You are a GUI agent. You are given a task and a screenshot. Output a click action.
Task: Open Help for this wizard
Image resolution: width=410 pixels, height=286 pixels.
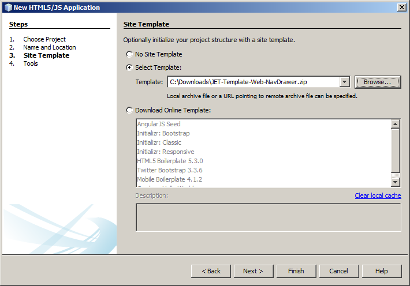(x=382, y=271)
